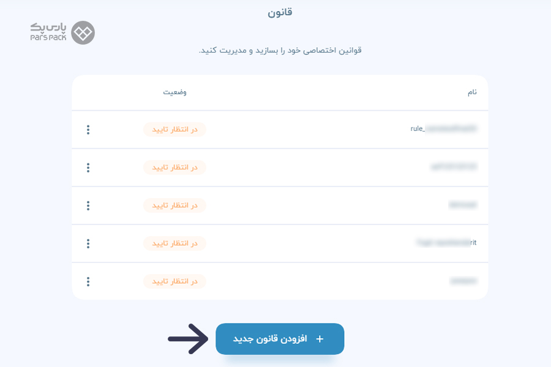Click the نام column header
This screenshot has height=367, width=551.
pyautogui.click(x=472, y=92)
